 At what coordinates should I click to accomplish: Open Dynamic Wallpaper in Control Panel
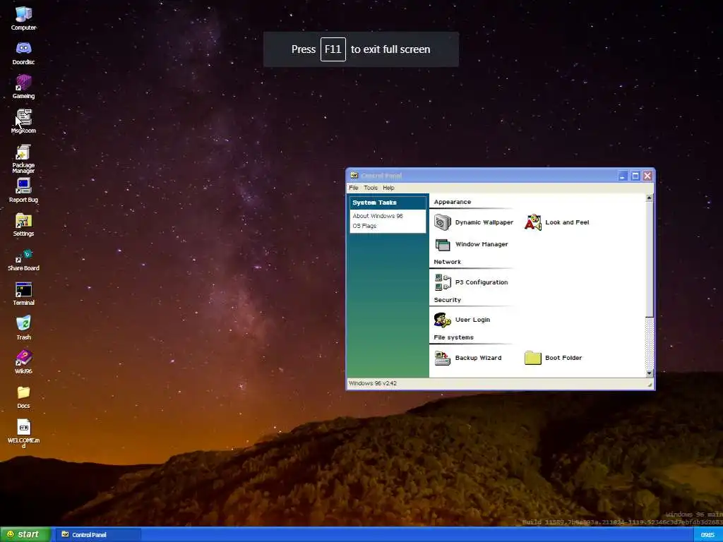[x=474, y=222]
